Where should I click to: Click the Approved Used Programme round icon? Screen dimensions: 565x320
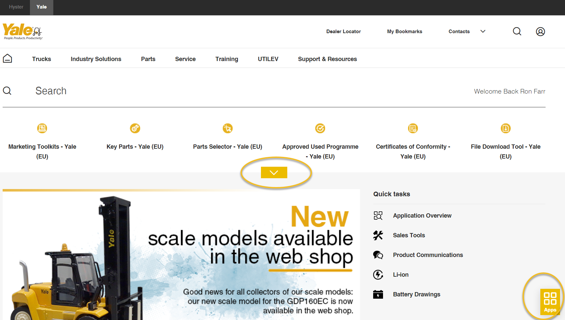320,128
